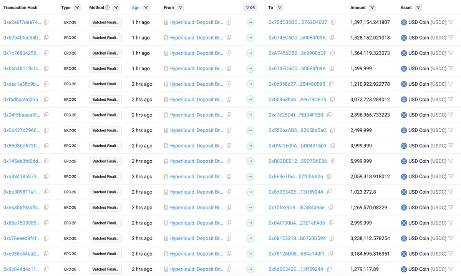
Task: Filter by USDC in 5,999,999 row
Action: pyautogui.click(x=451, y=161)
